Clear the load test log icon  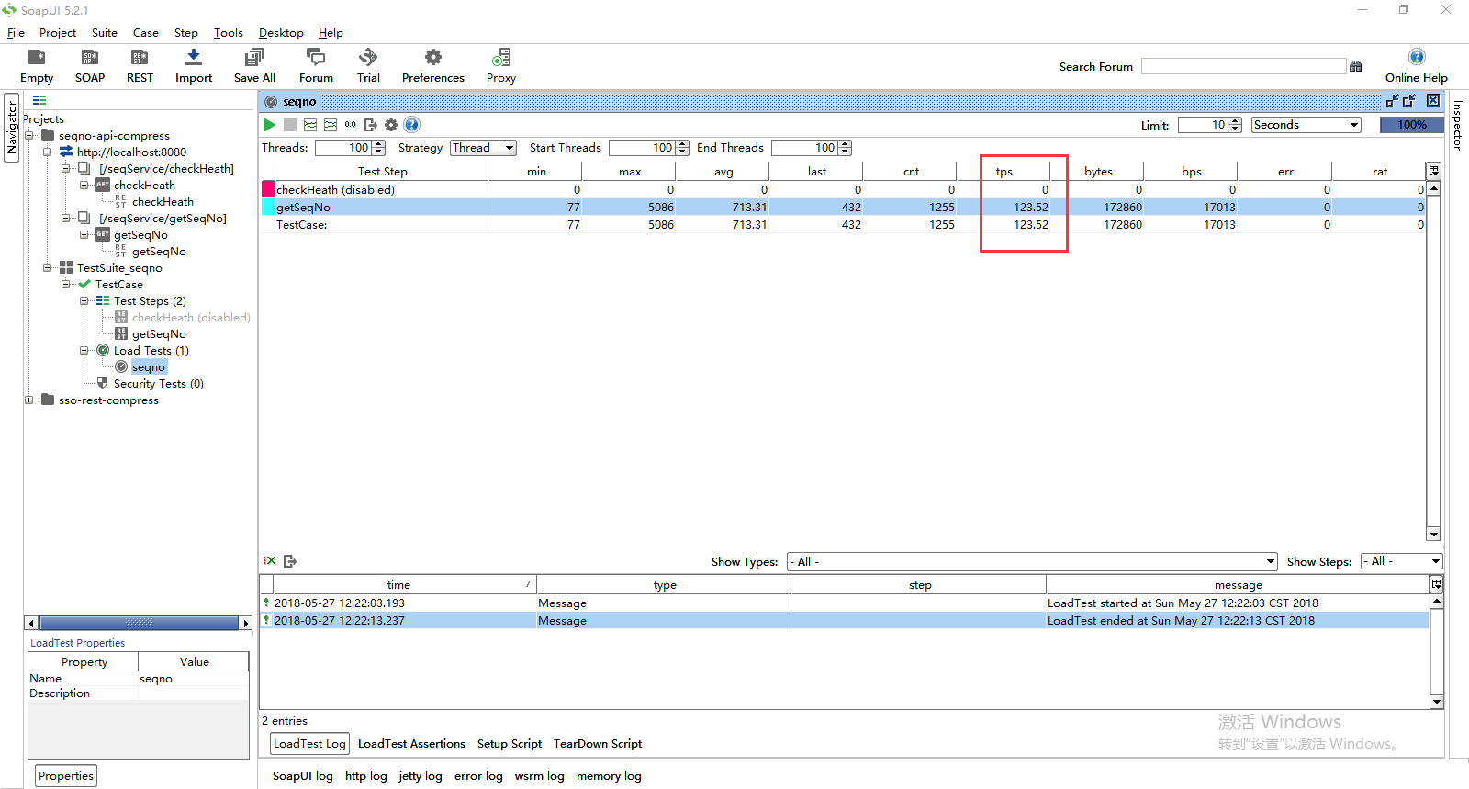click(270, 560)
